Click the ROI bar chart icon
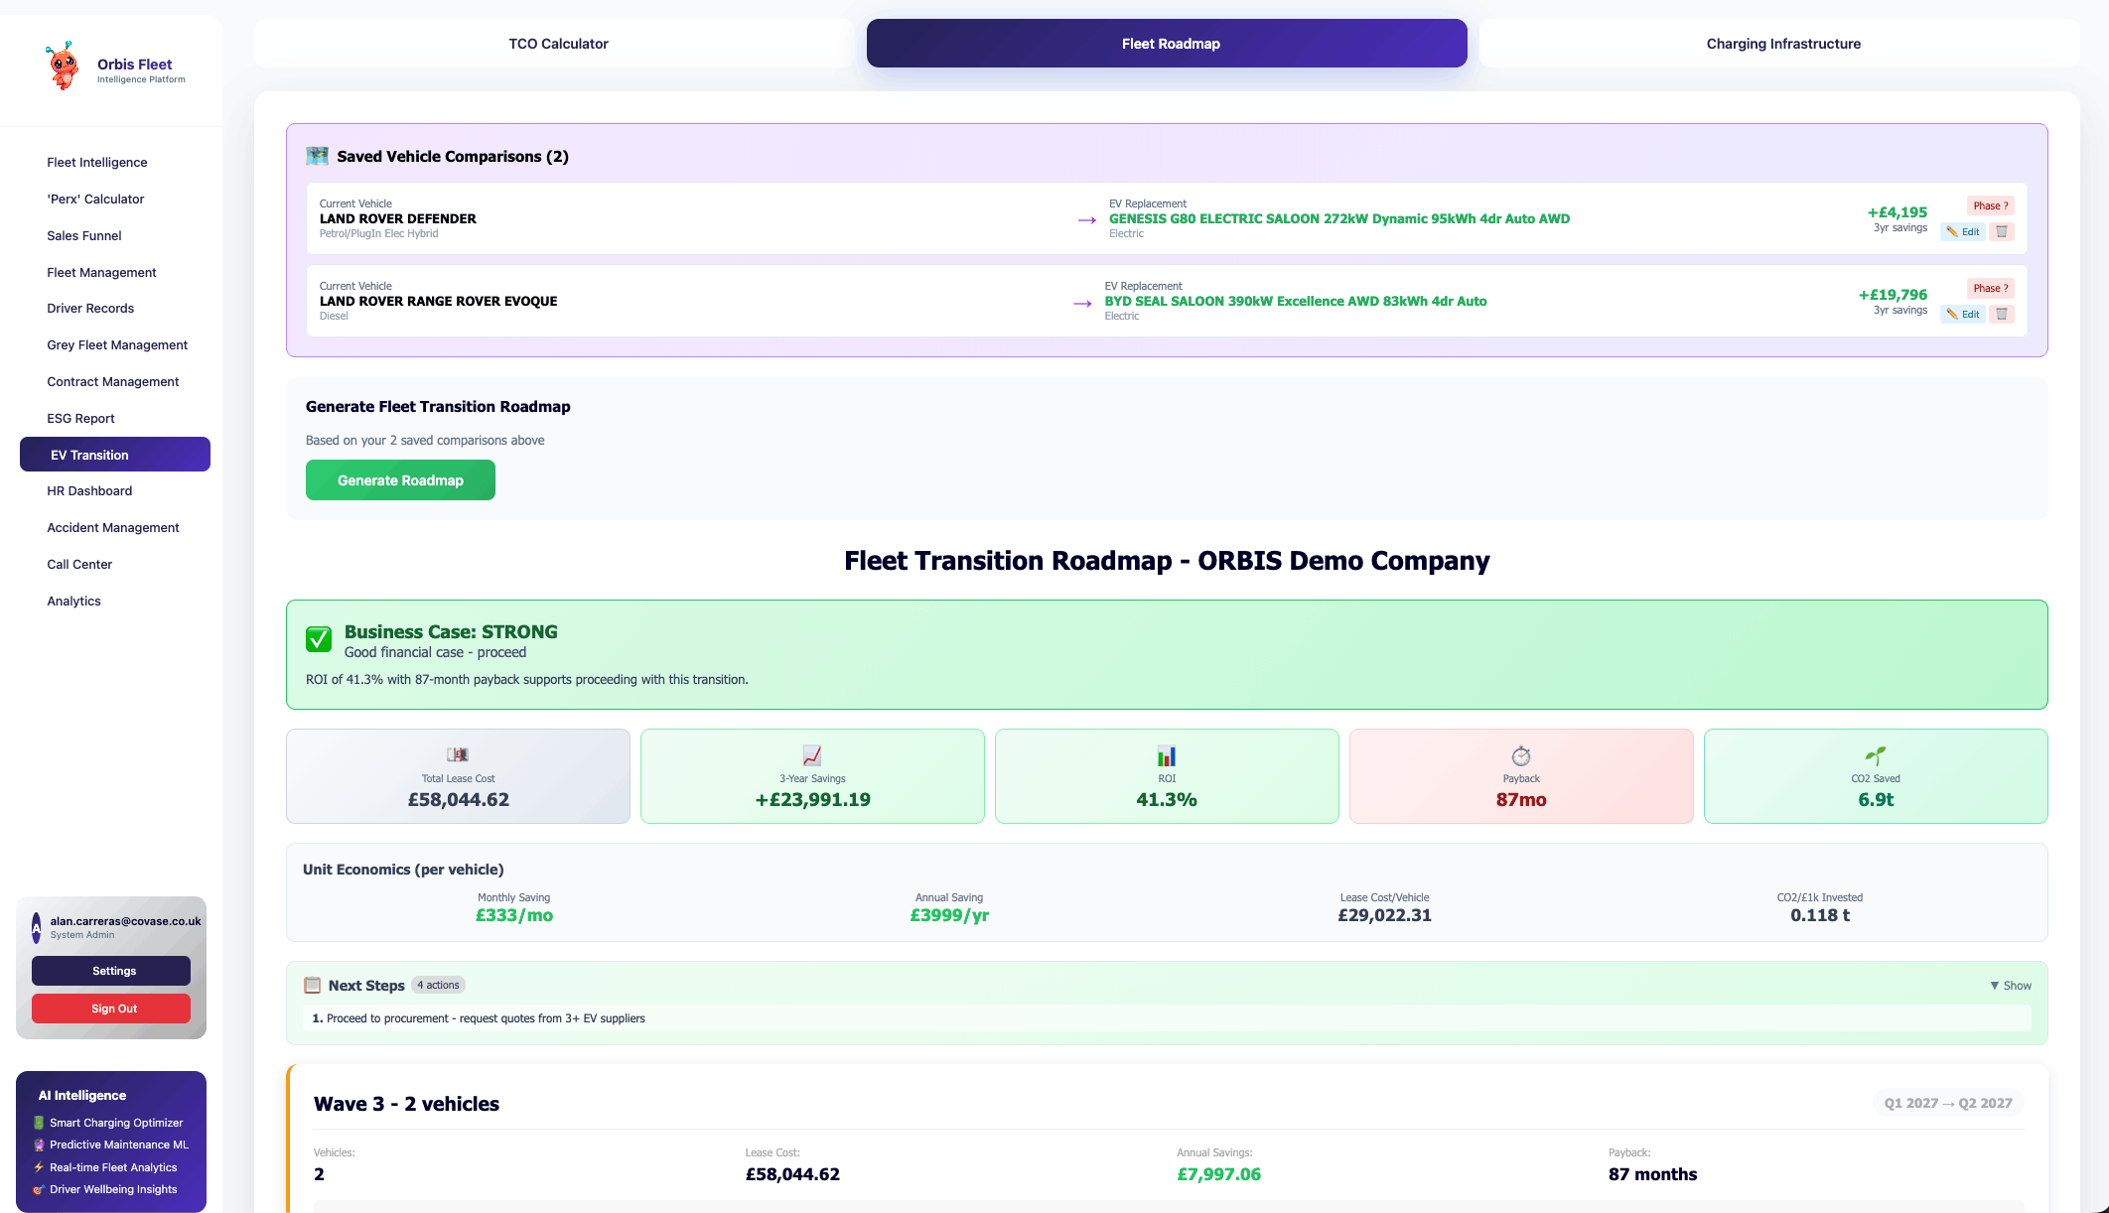 (1166, 755)
